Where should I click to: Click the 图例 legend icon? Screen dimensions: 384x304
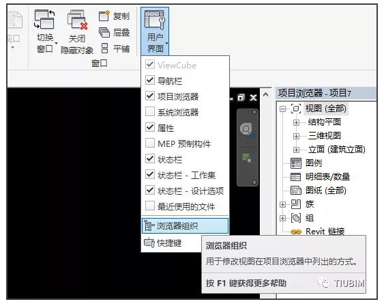[x=296, y=163]
